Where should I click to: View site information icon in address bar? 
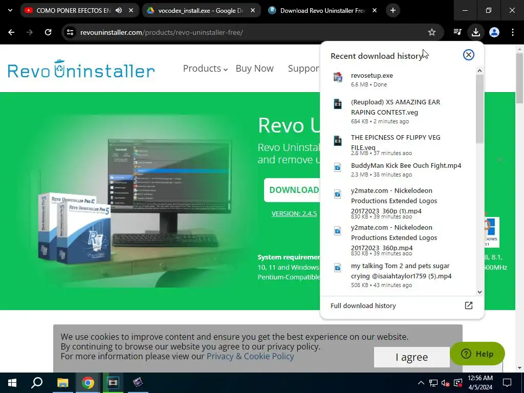pos(70,32)
